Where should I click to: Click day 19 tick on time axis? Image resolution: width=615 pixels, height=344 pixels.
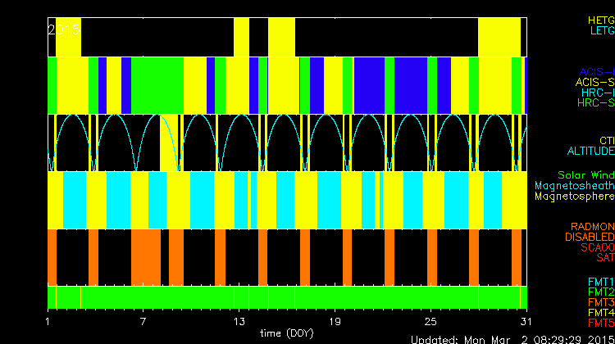tap(334, 321)
